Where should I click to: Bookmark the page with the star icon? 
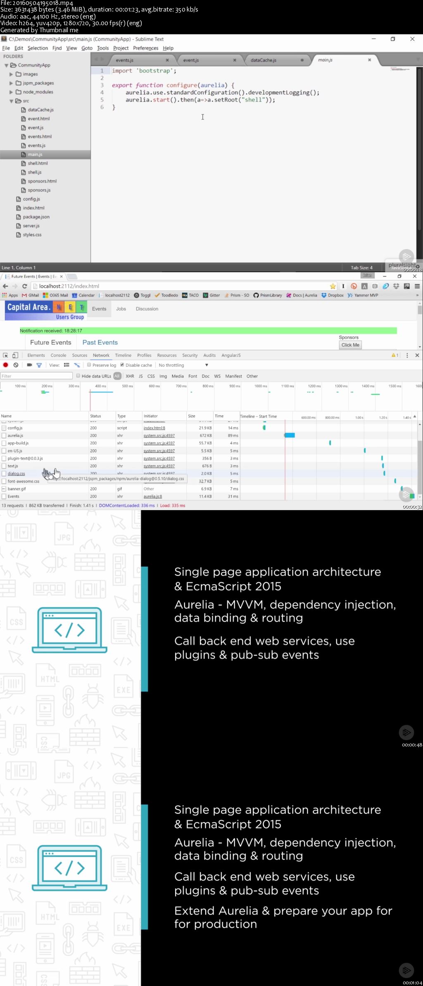(x=333, y=286)
